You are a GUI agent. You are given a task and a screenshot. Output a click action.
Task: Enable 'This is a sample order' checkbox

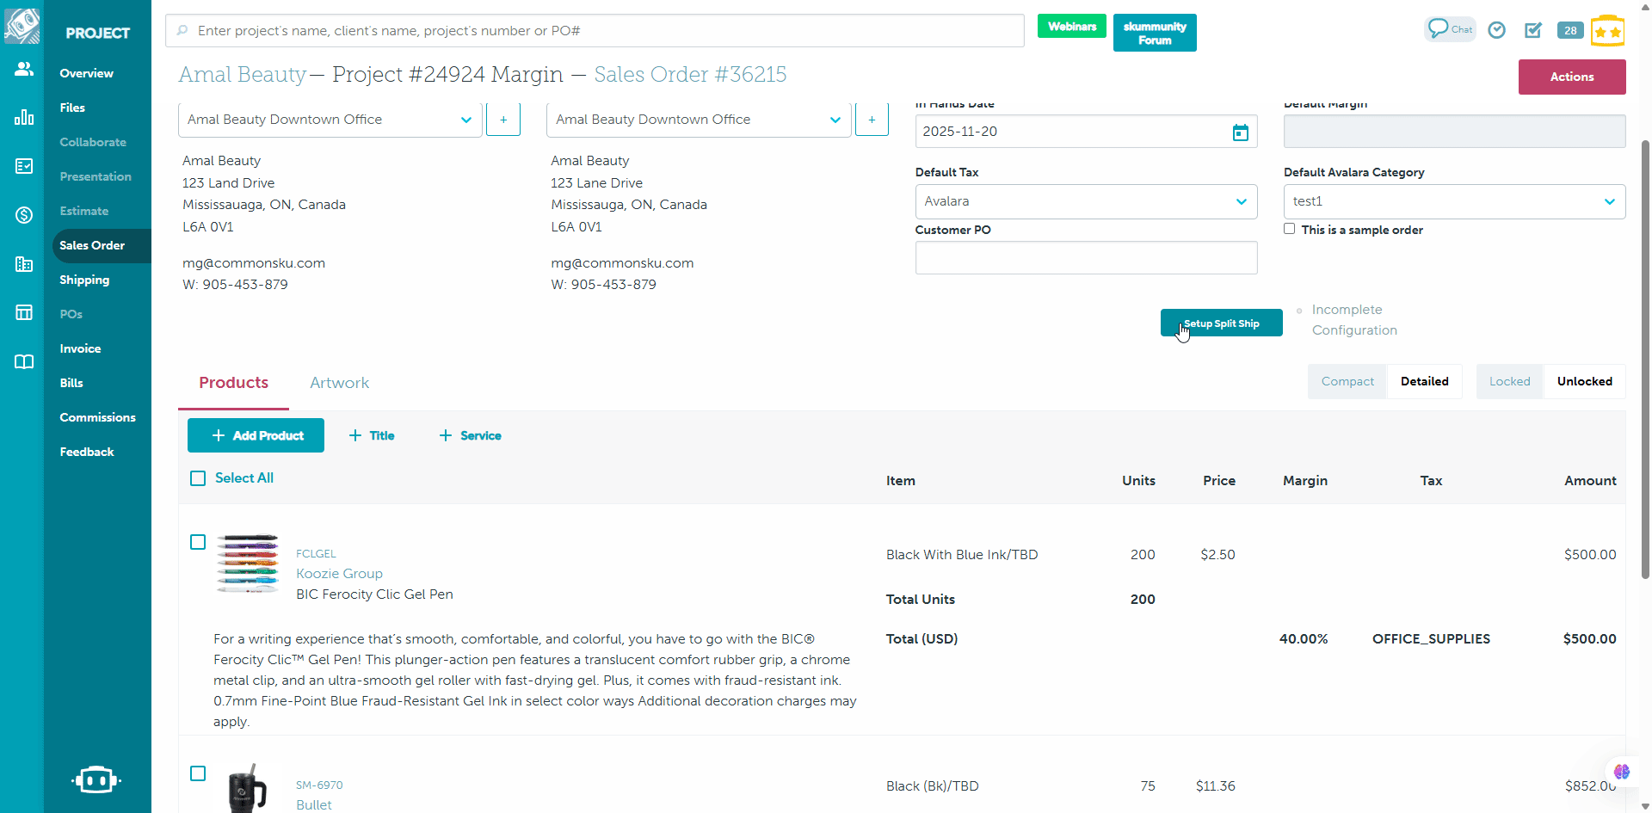[1289, 229]
